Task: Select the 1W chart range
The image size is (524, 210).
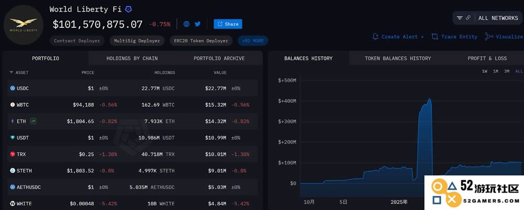Action: pos(484,71)
